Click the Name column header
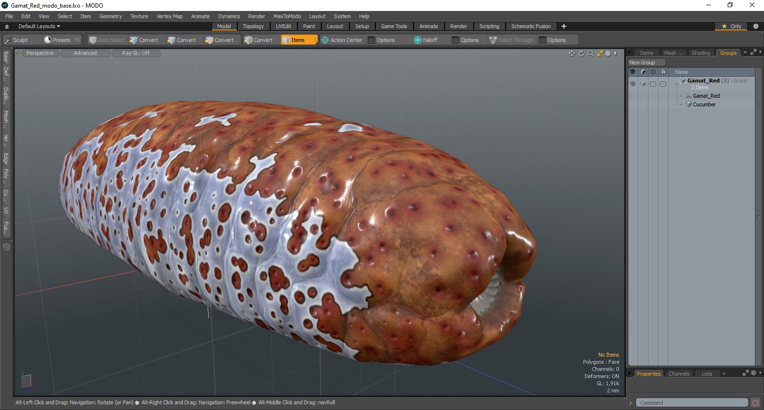 click(681, 72)
